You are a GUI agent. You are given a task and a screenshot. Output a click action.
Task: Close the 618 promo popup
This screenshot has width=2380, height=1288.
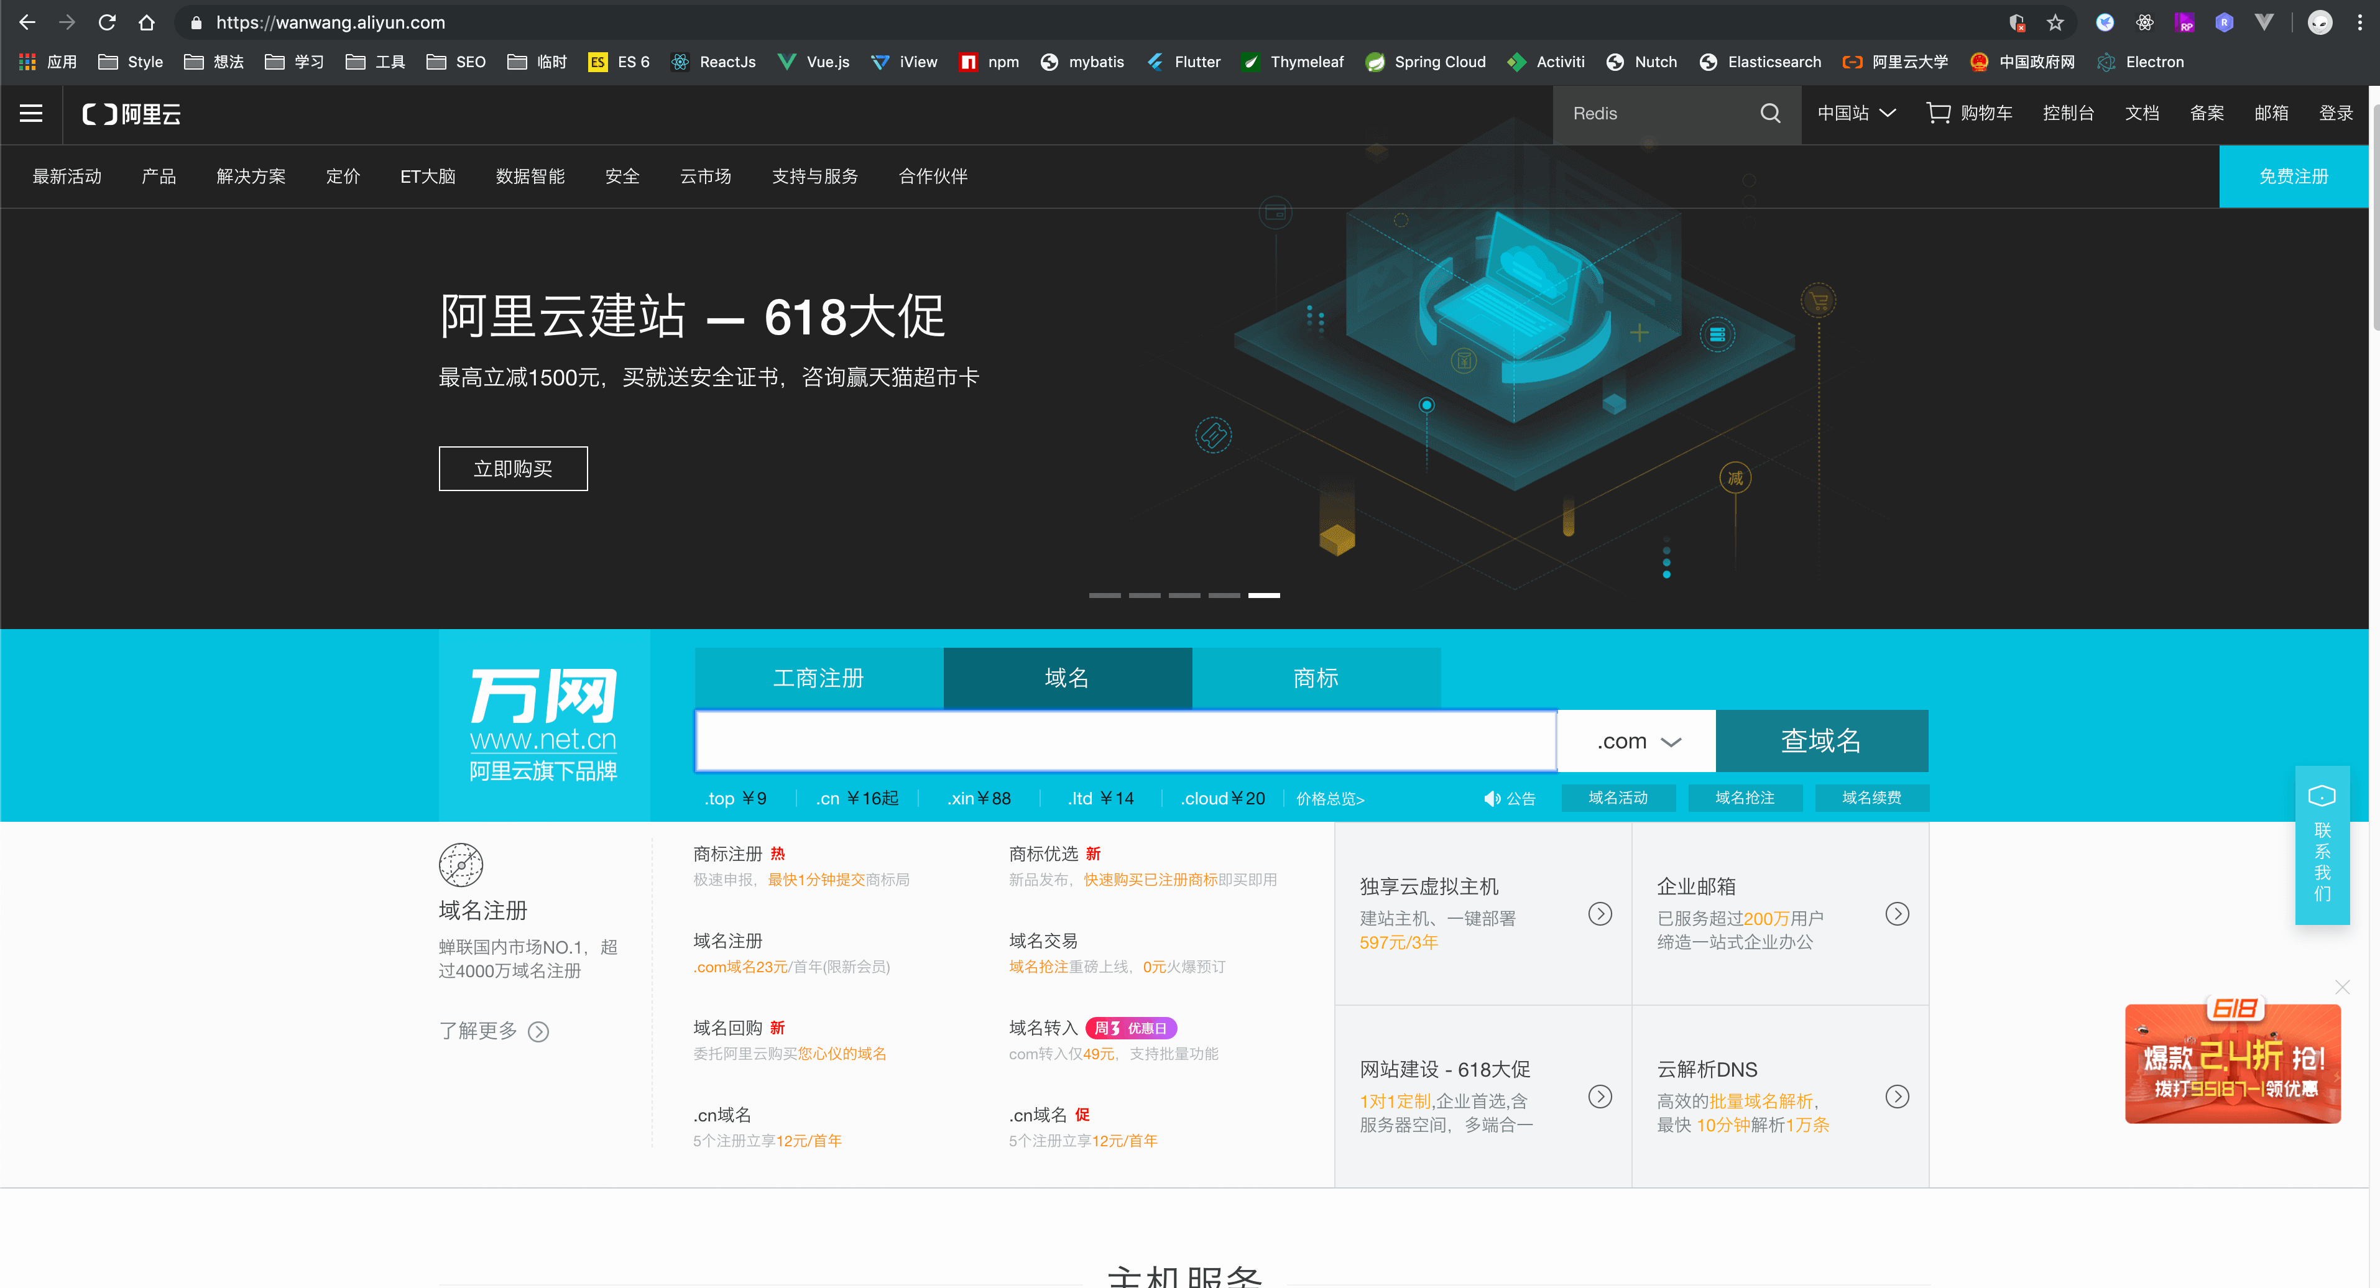point(2342,987)
